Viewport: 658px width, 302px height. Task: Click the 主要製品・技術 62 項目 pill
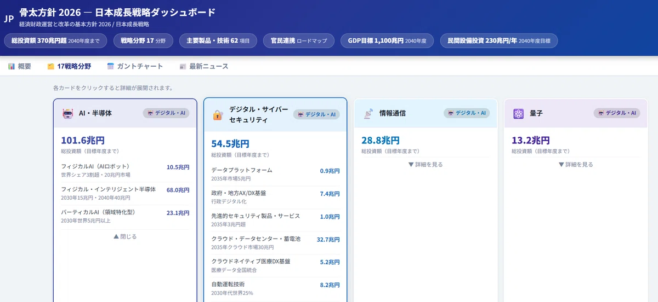click(x=218, y=40)
